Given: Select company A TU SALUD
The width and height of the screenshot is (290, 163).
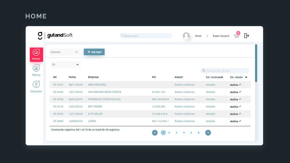Looking at the screenshot, I should coord(95,114).
